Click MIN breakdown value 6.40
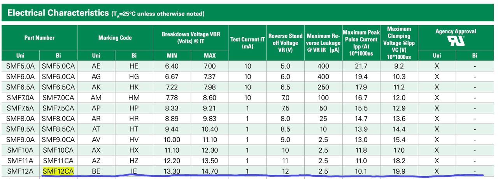Image resolution: width=498 pixels, height=179 pixels. point(172,66)
